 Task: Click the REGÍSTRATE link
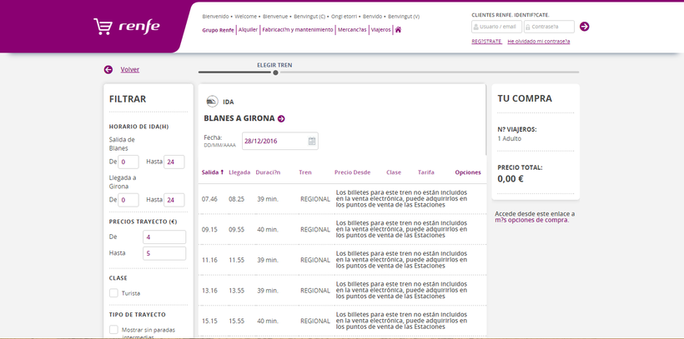486,41
